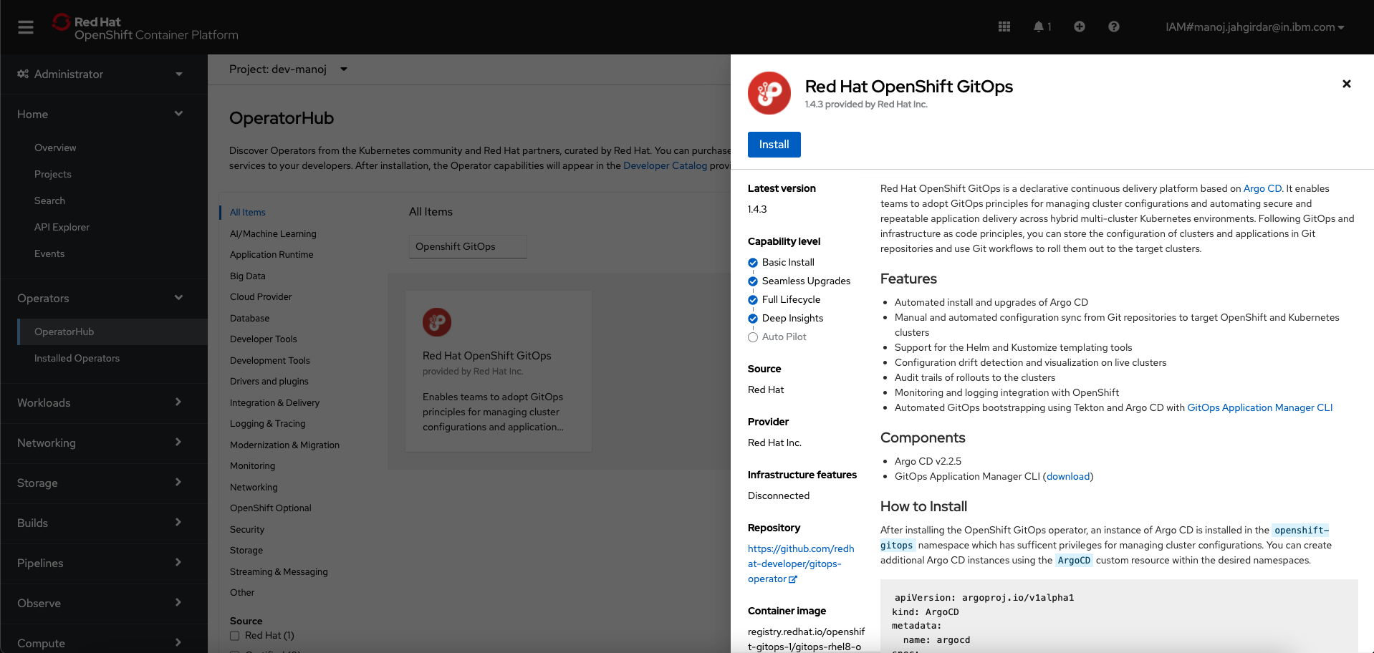Click the Administrator perspective gear icon
Image resolution: width=1374 pixels, height=653 pixels.
pos(23,74)
